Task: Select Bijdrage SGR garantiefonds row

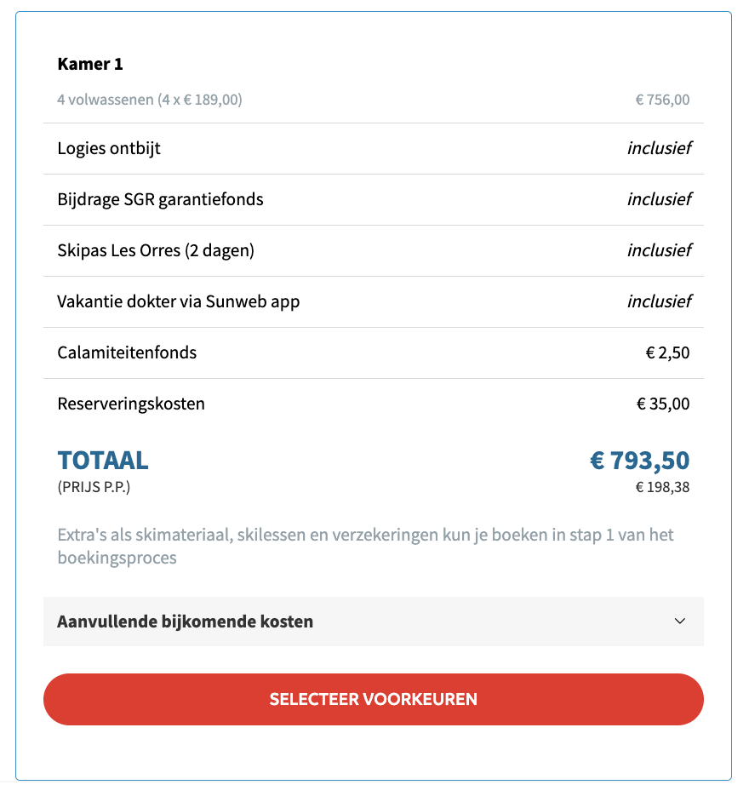Action: click(x=373, y=199)
